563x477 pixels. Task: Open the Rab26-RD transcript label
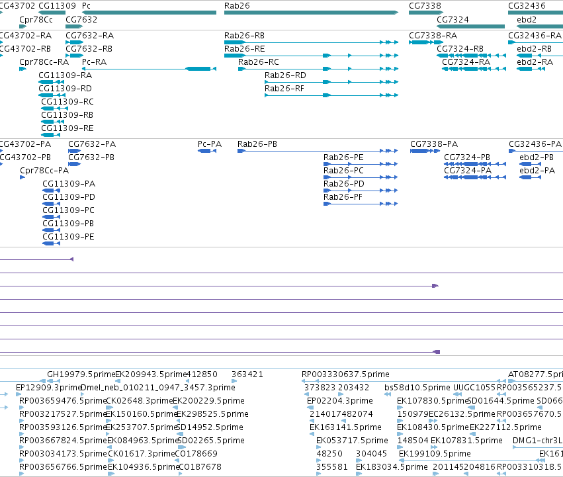pos(285,75)
